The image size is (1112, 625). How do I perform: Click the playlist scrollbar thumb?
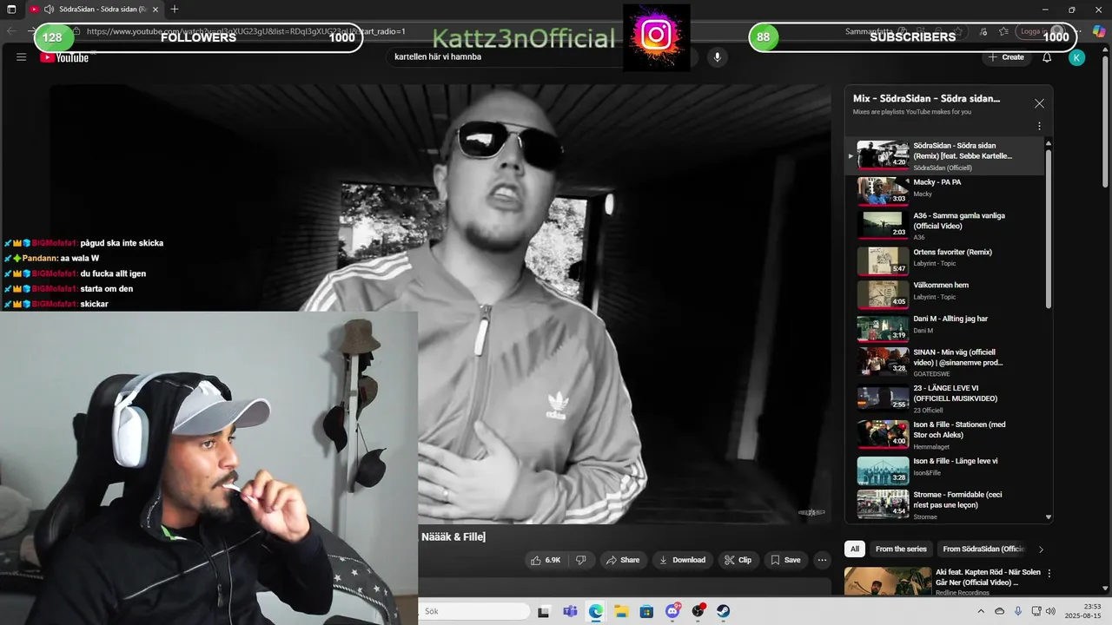click(1048, 228)
